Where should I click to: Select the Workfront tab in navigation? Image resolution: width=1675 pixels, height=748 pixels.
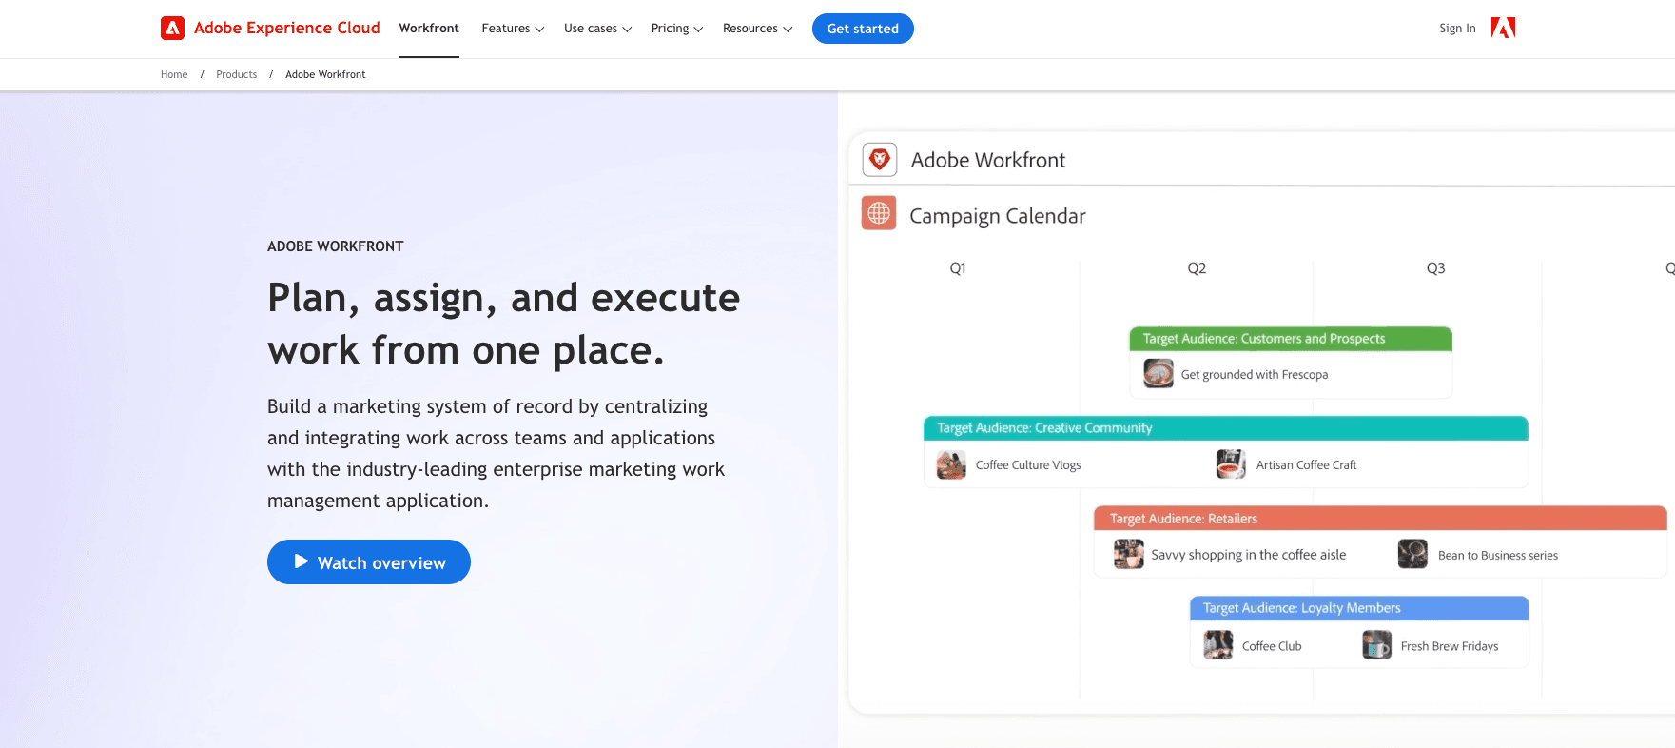coord(429,29)
